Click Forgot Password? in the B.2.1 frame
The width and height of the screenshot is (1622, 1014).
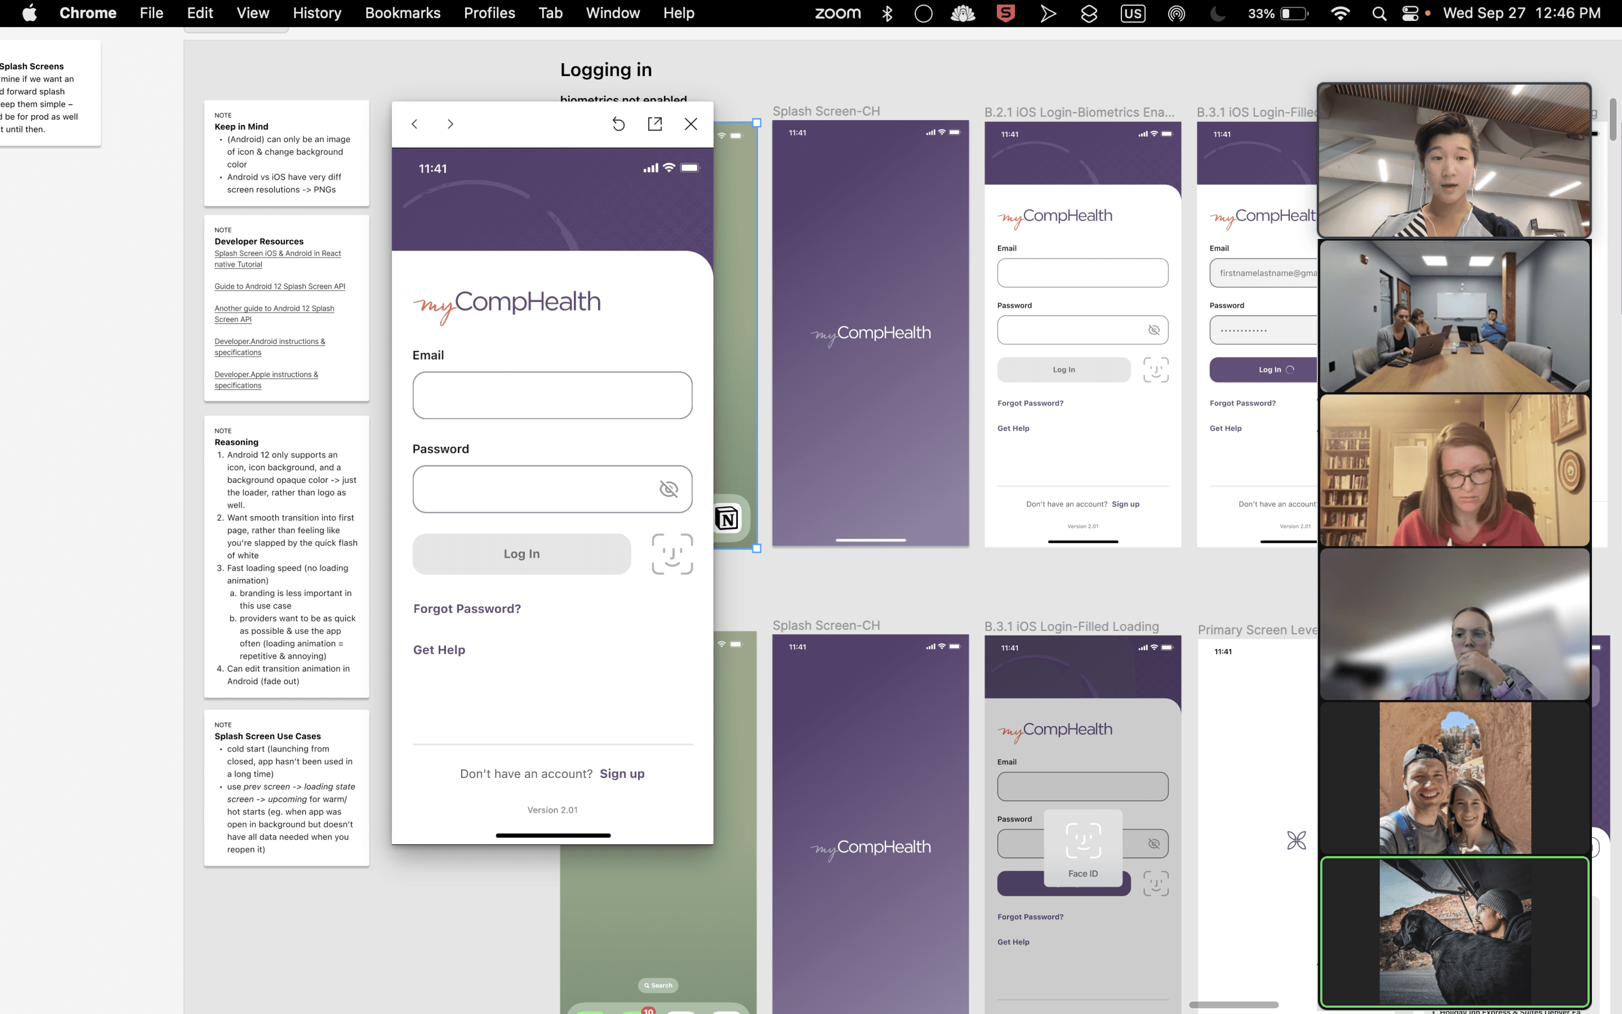pos(1031,403)
